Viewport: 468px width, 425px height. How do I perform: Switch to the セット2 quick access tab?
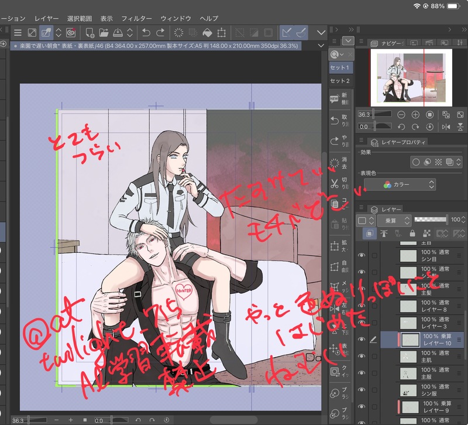pyautogui.click(x=340, y=81)
